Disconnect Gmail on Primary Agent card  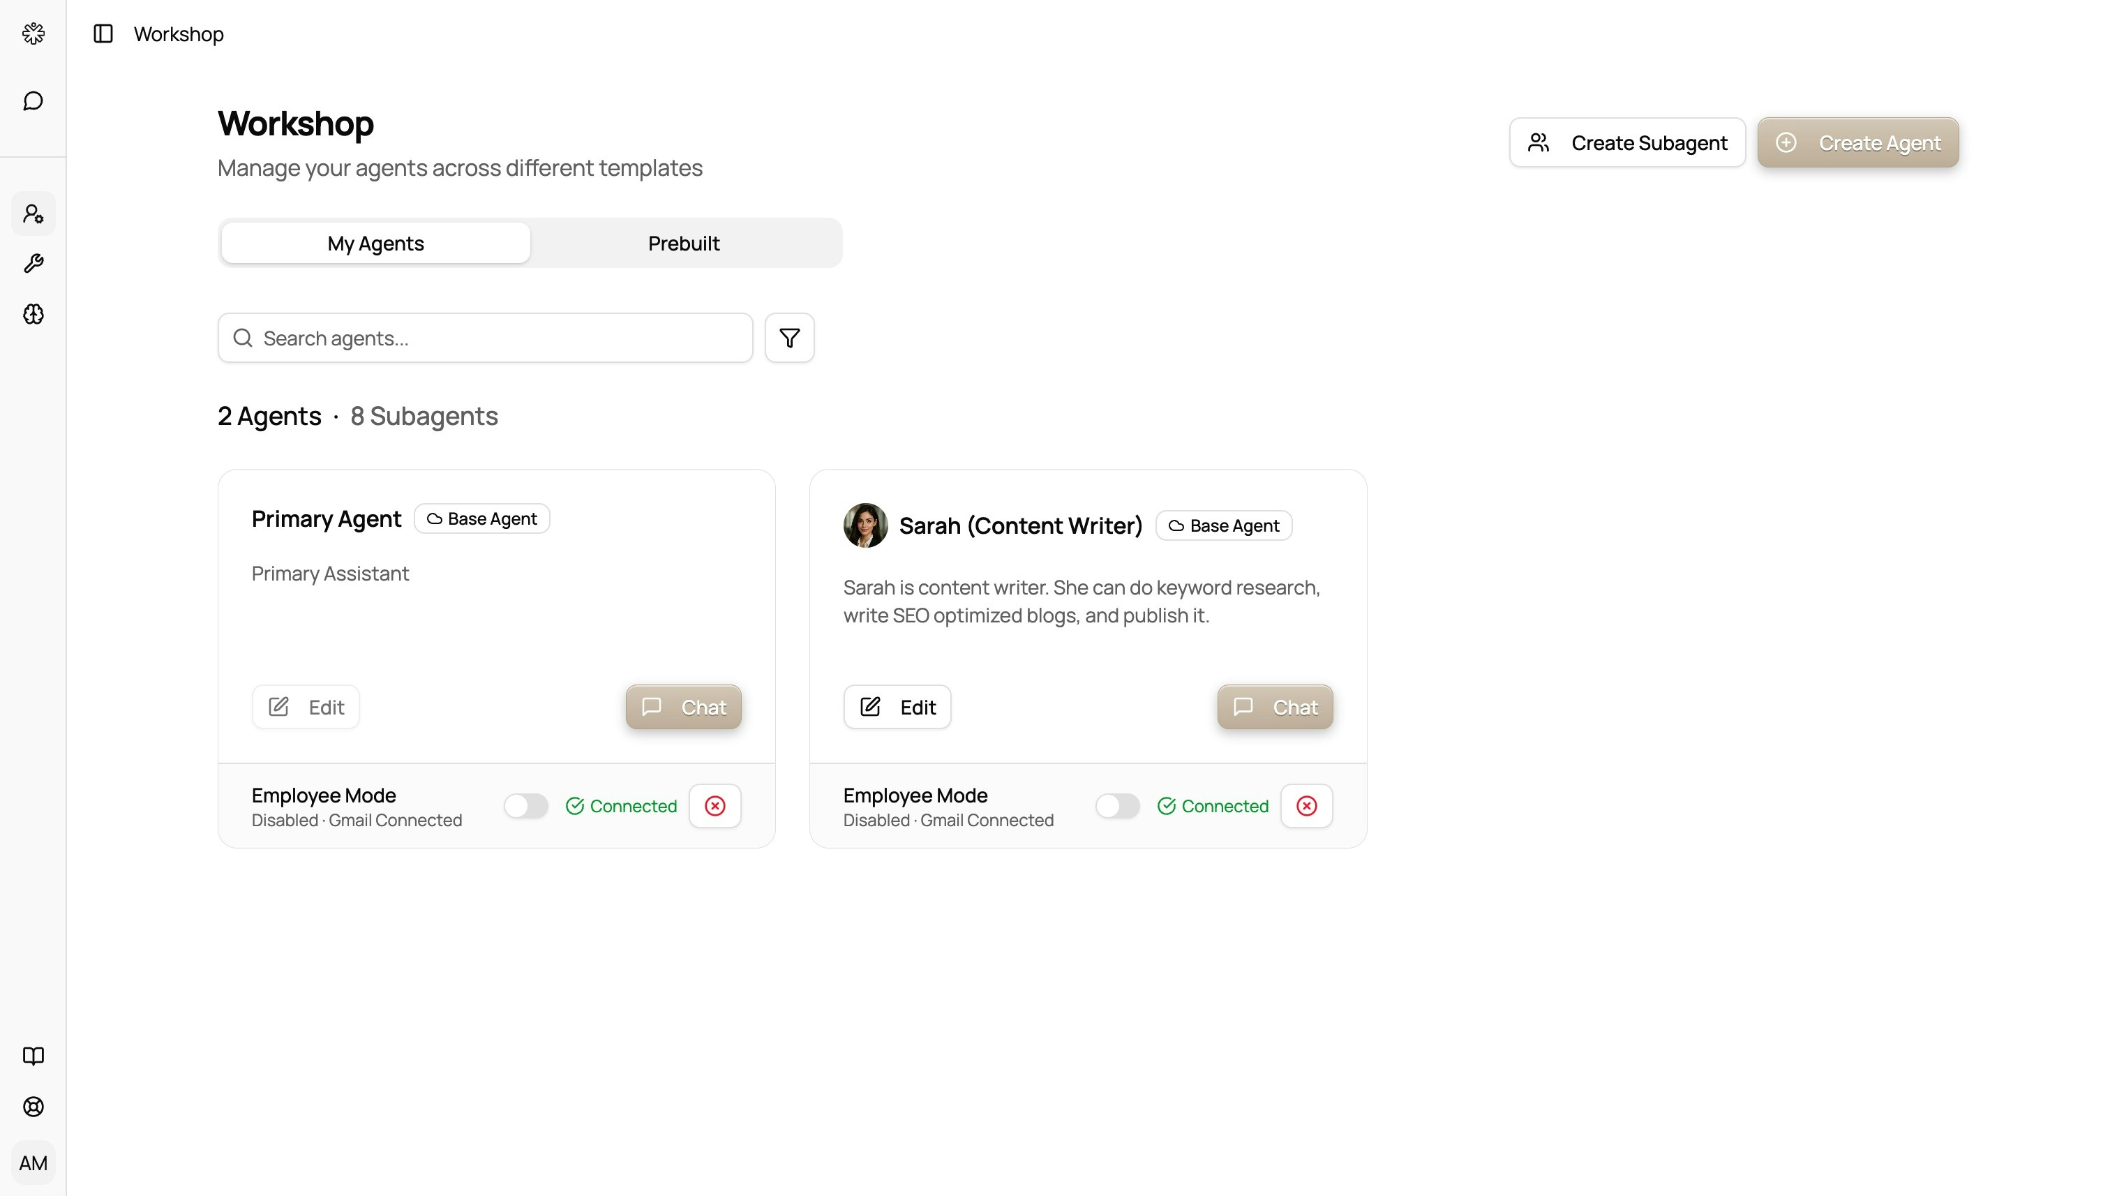click(714, 806)
